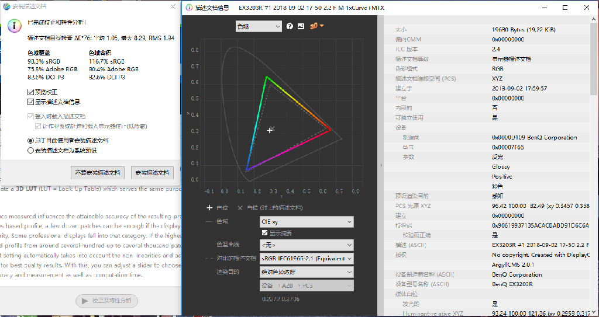Click the round info icon in install dialog

(15, 25)
